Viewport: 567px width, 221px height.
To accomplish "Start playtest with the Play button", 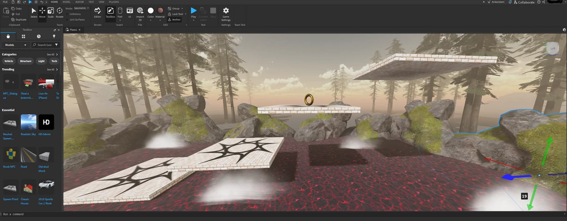I will tap(194, 12).
